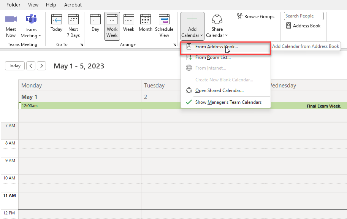
Task: Expand the Add Calendar dropdown
Action: tap(192, 25)
